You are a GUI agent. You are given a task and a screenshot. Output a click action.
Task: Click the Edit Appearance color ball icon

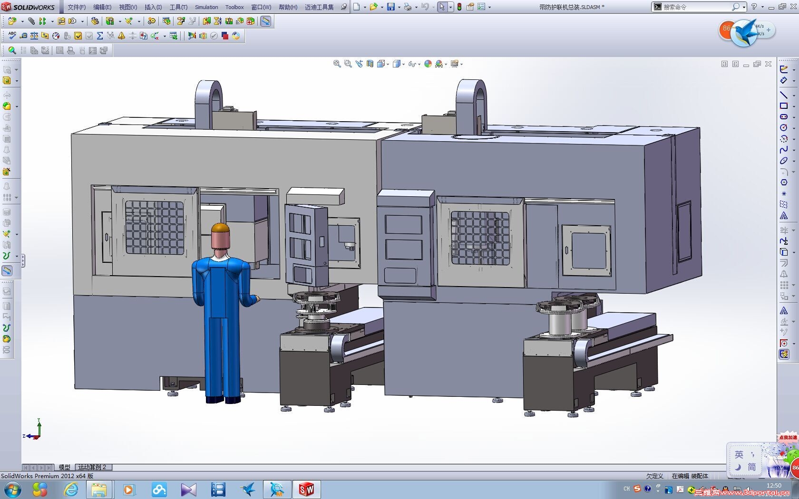click(428, 64)
